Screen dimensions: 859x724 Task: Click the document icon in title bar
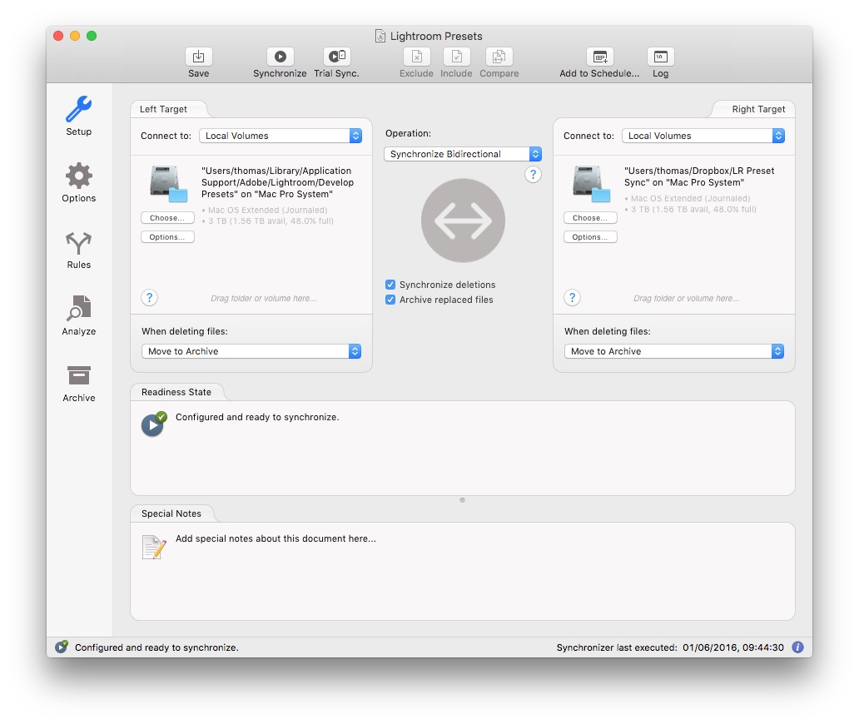(380, 36)
